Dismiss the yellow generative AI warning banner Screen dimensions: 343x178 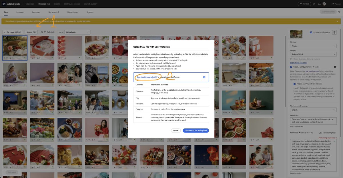click(x=337, y=21)
